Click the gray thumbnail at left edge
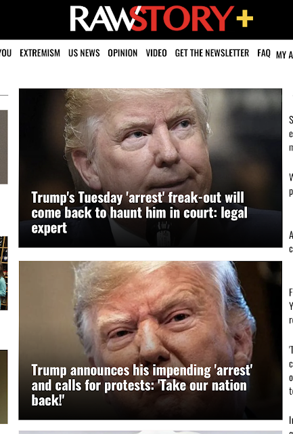This screenshot has height=434, width=293. click(x=4, y=147)
